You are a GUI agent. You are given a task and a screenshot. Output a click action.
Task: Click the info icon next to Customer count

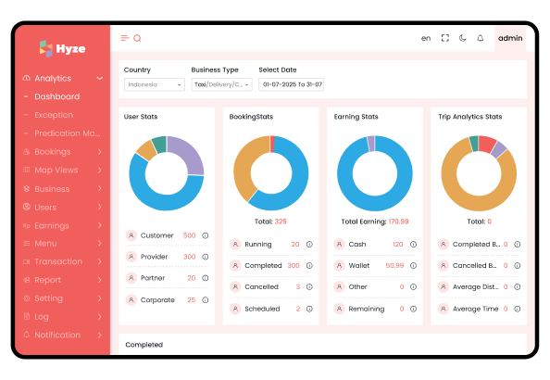tap(206, 235)
